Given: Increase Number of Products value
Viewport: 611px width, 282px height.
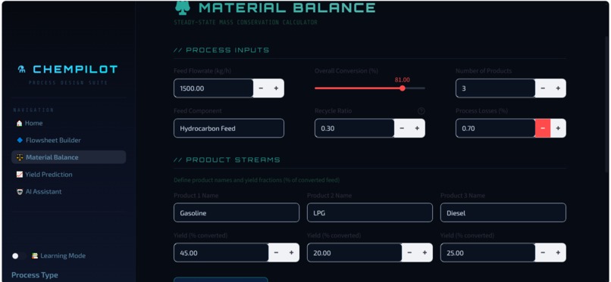Looking at the screenshot, I should [x=558, y=88].
